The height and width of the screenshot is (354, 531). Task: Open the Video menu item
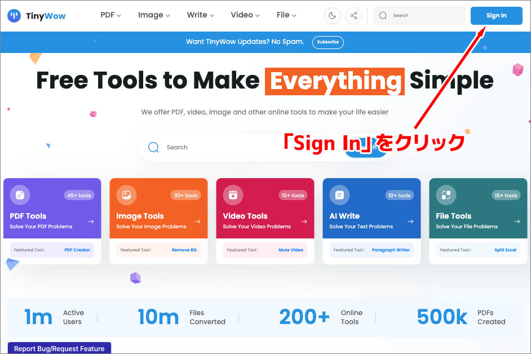(245, 15)
